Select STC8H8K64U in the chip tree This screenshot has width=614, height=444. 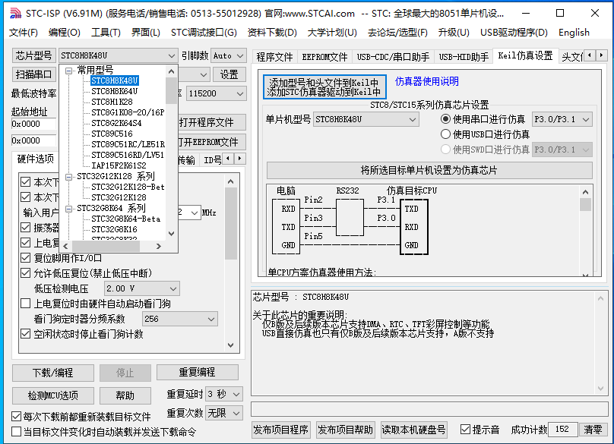pos(114,91)
